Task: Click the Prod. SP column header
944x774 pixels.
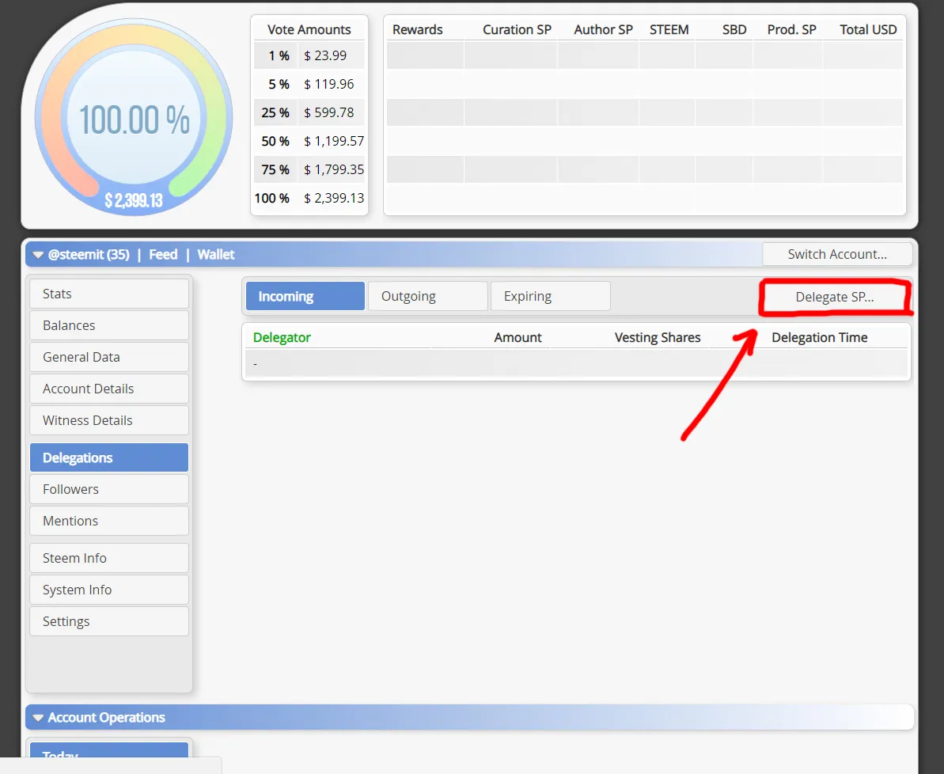Action: click(792, 29)
